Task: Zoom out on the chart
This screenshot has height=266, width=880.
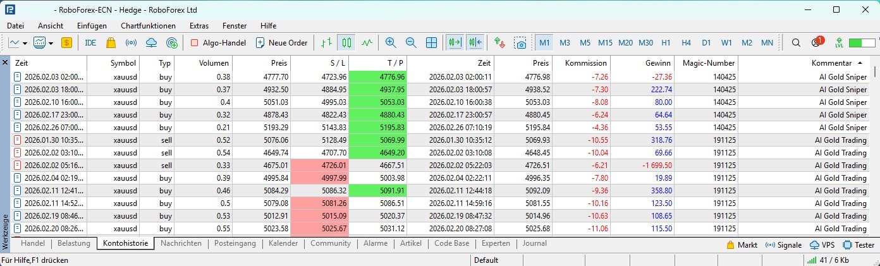Action: (x=411, y=43)
